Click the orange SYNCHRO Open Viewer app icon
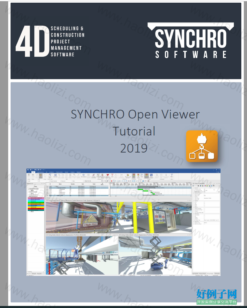This screenshot has height=308, width=247. [202, 146]
